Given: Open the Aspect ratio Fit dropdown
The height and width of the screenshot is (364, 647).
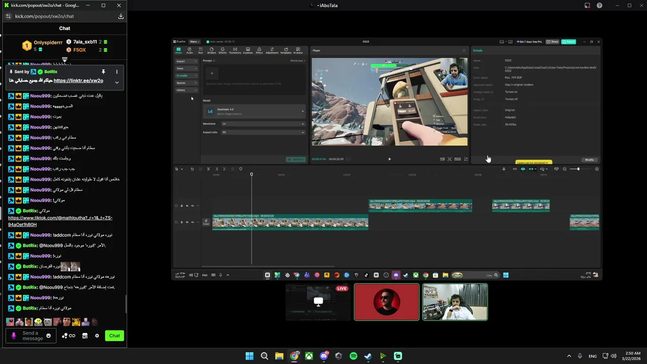Looking at the screenshot, I should tap(263, 132).
